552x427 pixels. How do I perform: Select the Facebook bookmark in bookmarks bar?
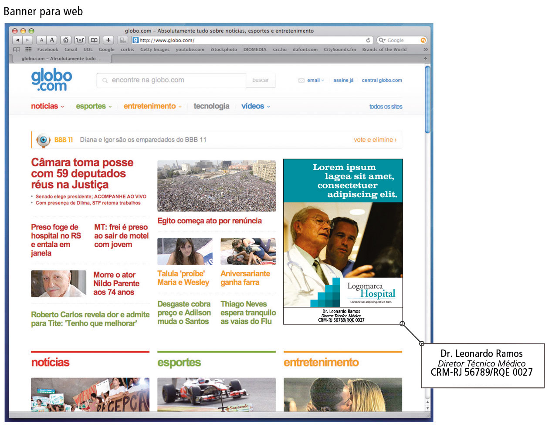47,50
